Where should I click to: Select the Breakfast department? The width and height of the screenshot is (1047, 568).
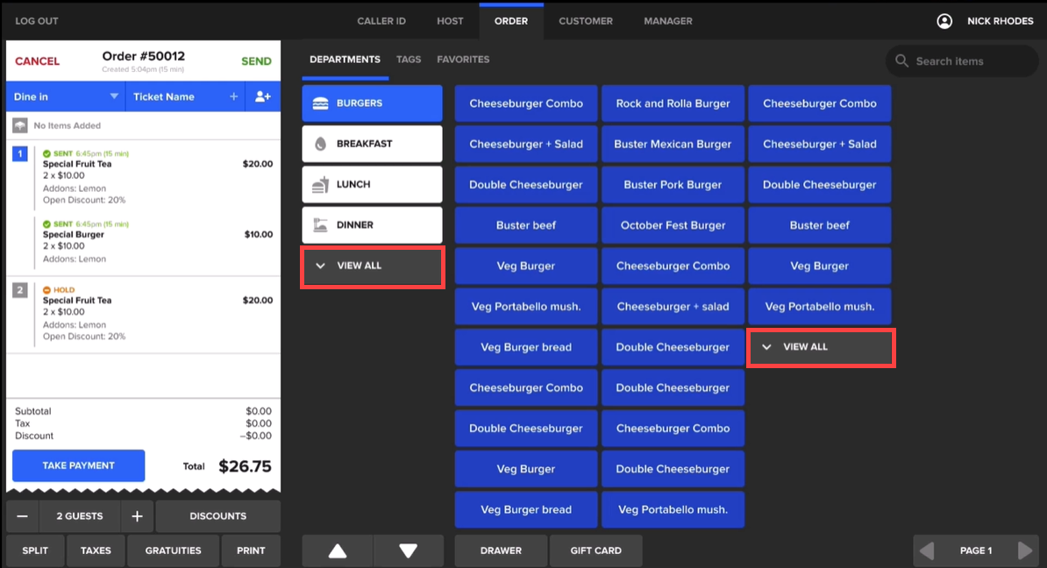coord(373,144)
